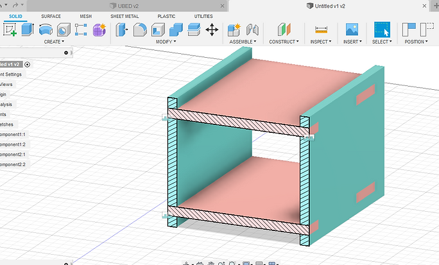The height and width of the screenshot is (265, 439).
Task: Open the redo history dropdown arrow
Action: tap(22, 5)
